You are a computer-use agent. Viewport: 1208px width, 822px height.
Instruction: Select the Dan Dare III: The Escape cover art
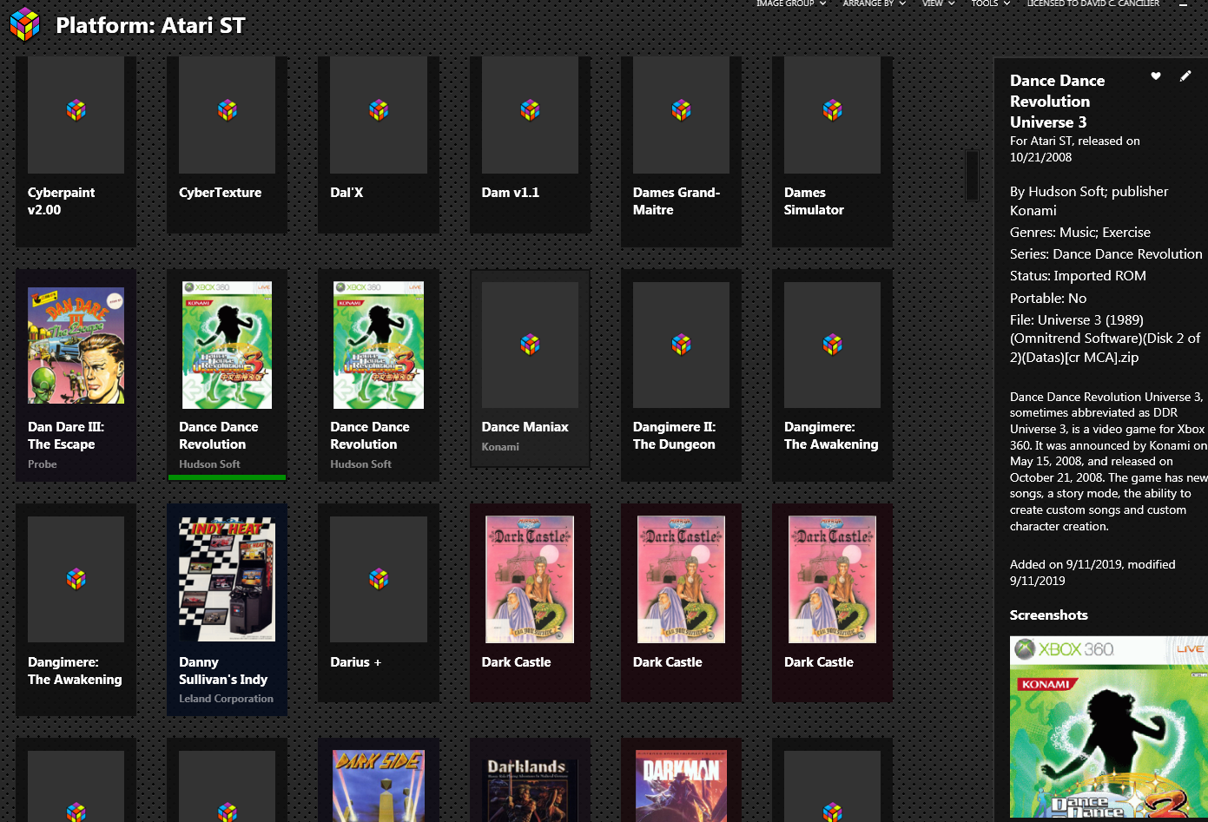click(76, 345)
